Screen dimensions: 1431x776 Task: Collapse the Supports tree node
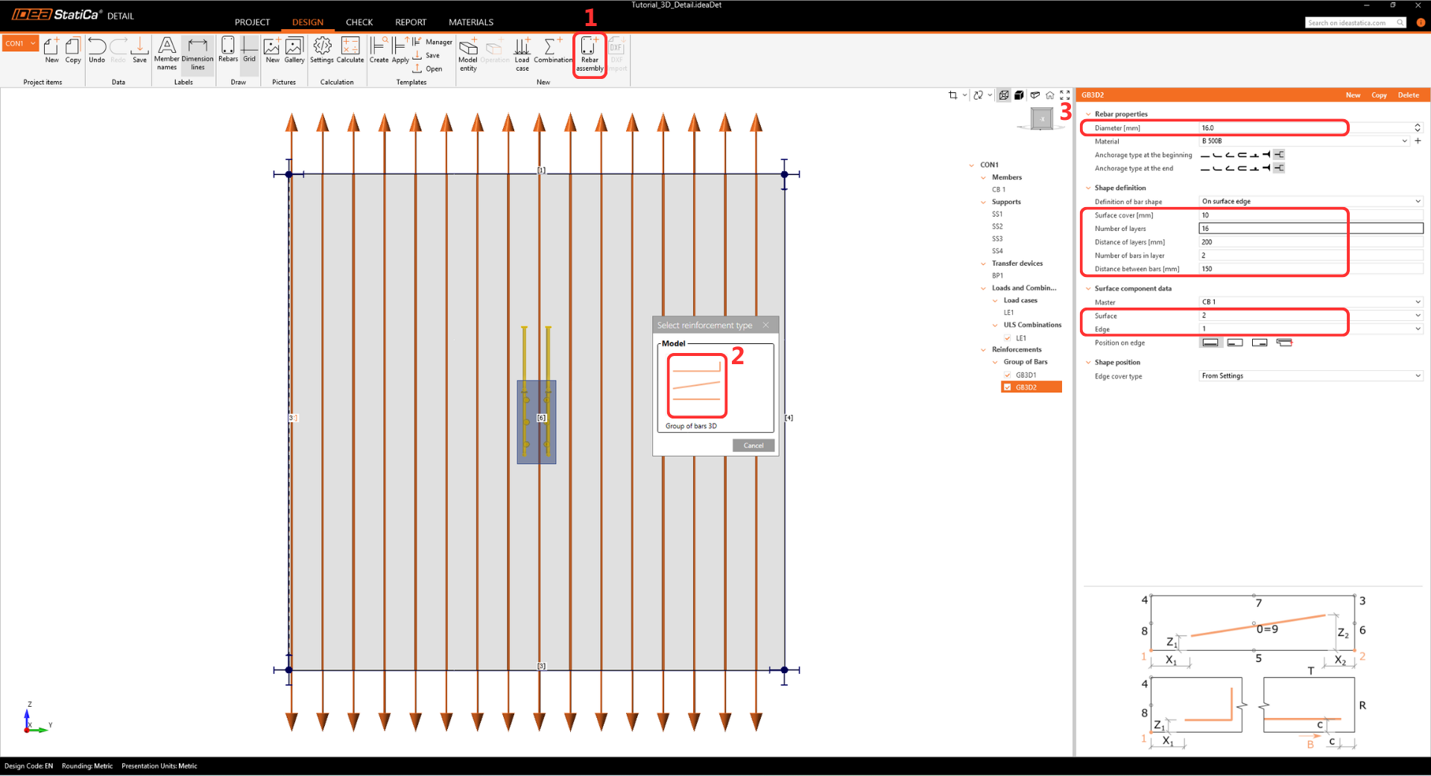[983, 202]
